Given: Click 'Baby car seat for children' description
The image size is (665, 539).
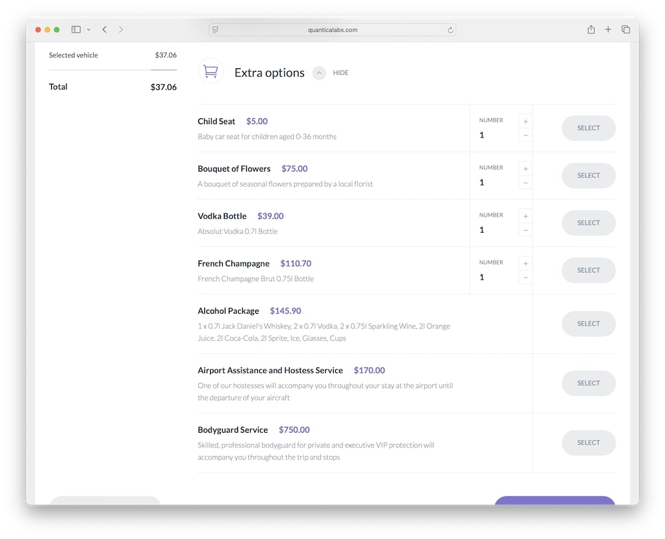Looking at the screenshot, I should coord(267,136).
